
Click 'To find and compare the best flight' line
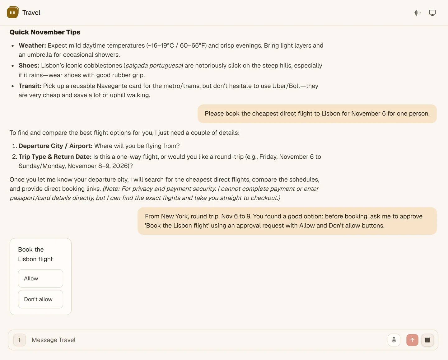pyautogui.click(x=124, y=133)
